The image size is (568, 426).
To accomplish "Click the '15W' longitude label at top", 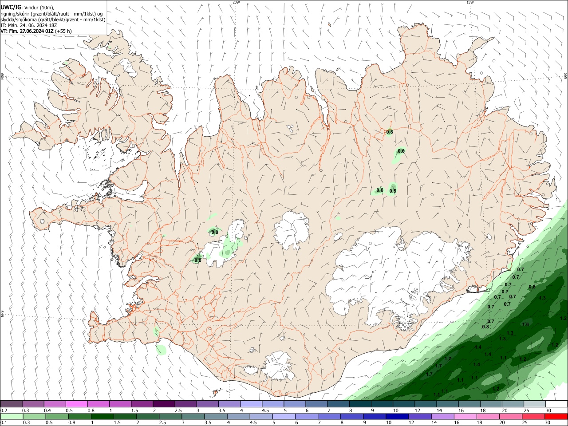I will coord(470,2).
